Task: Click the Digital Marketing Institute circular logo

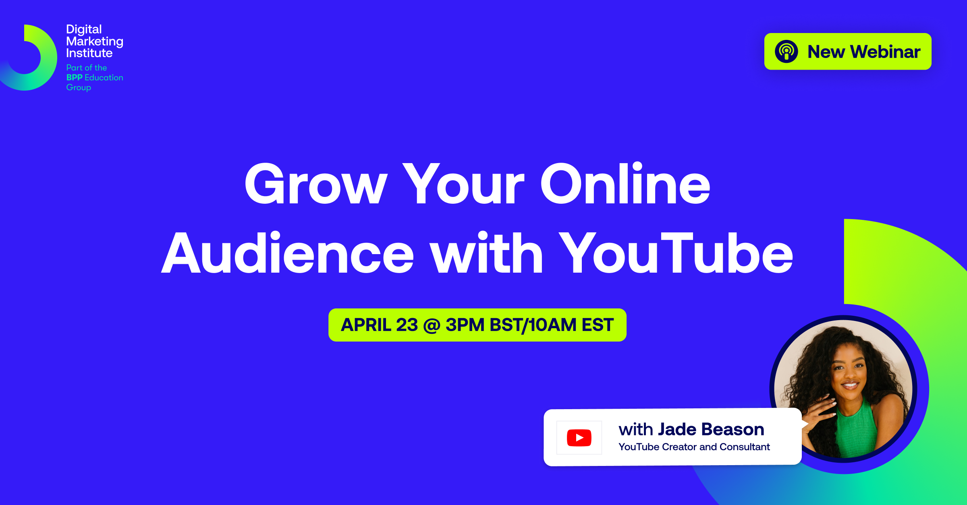Action: (x=28, y=58)
